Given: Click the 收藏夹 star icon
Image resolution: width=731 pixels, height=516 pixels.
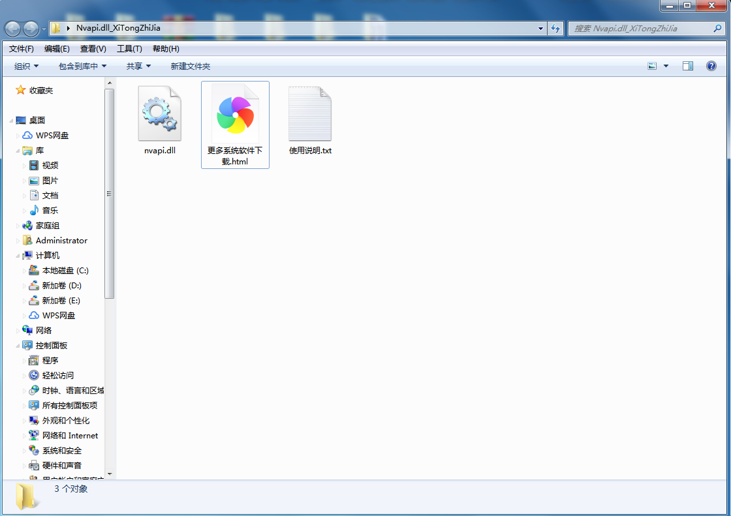Looking at the screenshot, I should tap(20, 90).
